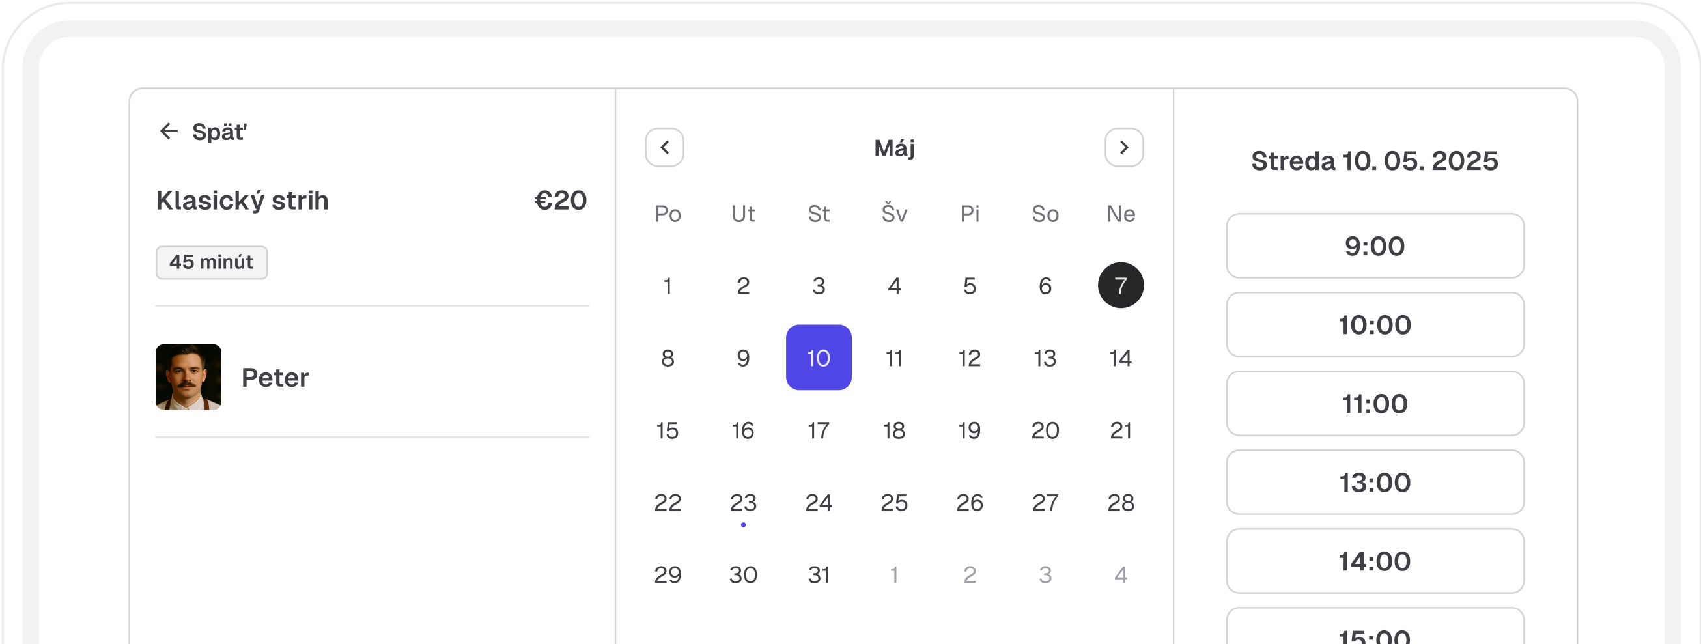The image size is (1701, 644).
Task: Select May 18 on the calendar
Action: 894,430
